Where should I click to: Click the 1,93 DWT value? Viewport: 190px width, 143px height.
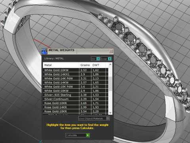[95, 107]
